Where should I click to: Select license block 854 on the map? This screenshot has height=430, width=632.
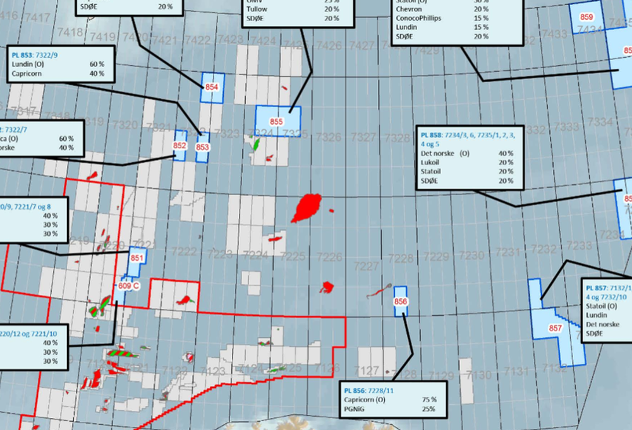[212, 88]
